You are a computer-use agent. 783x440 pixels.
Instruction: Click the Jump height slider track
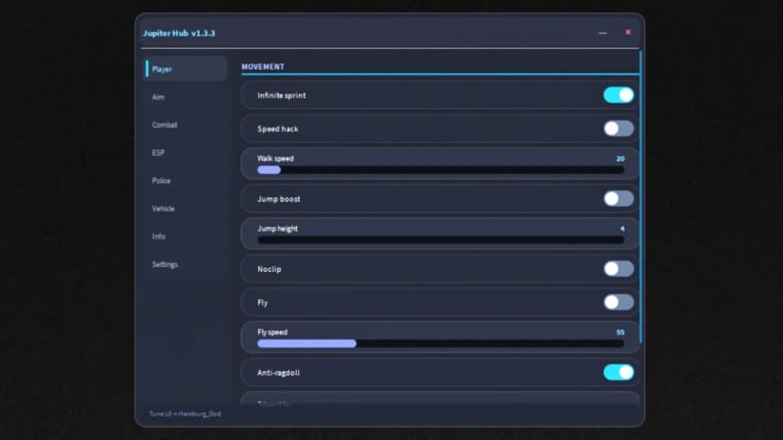point(441,240)
